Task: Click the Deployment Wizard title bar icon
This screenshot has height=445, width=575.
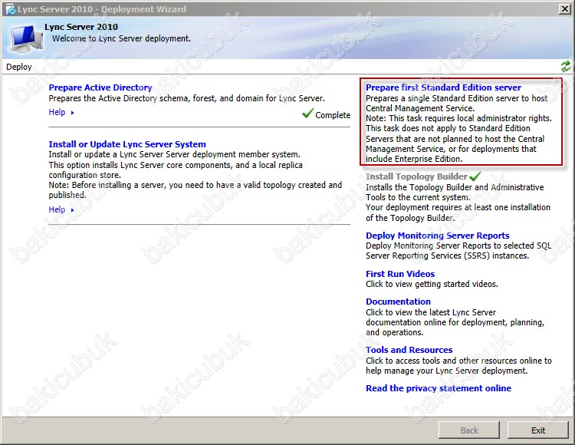Action: 10,9
